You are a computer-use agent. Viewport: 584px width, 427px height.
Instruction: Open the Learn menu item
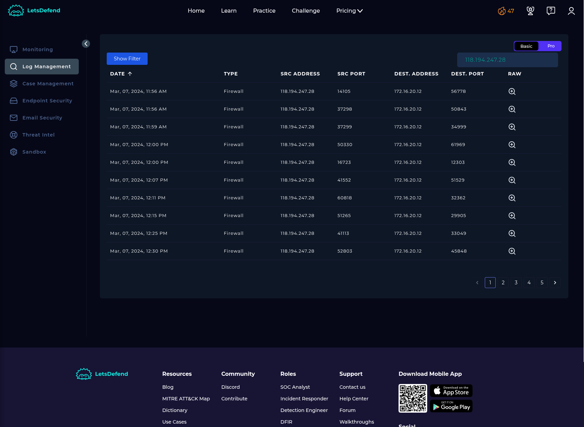[x=229, y=11]
